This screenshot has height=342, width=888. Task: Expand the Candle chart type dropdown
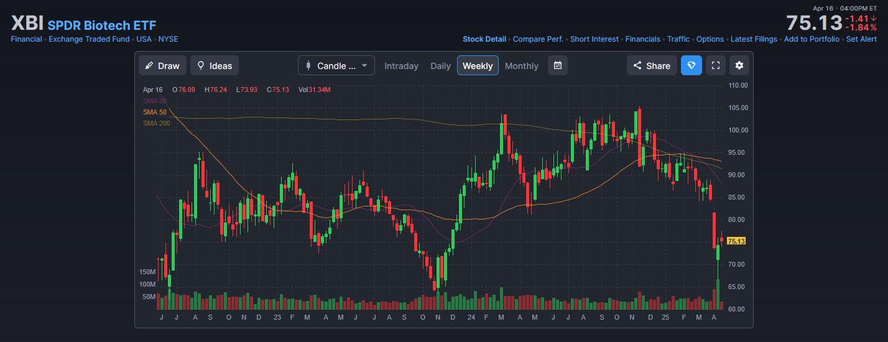pos(336,66)
